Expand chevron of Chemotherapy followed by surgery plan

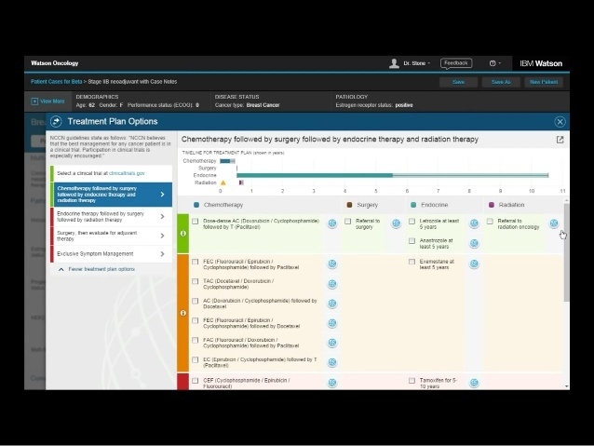point(163,195)
